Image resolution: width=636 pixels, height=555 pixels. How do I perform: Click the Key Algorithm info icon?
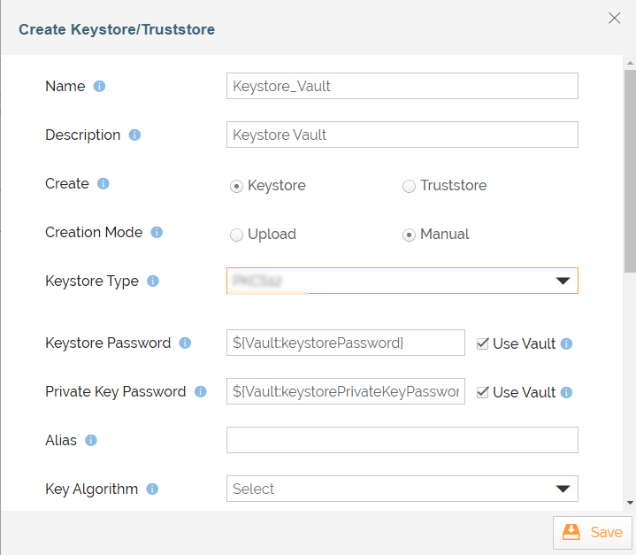click(152, 489)
